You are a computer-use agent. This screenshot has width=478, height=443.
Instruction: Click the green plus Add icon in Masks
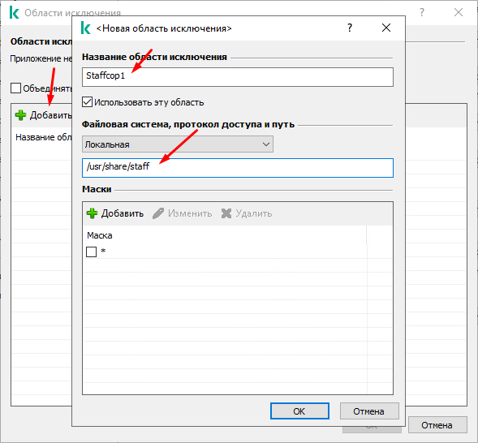point(92,213)
